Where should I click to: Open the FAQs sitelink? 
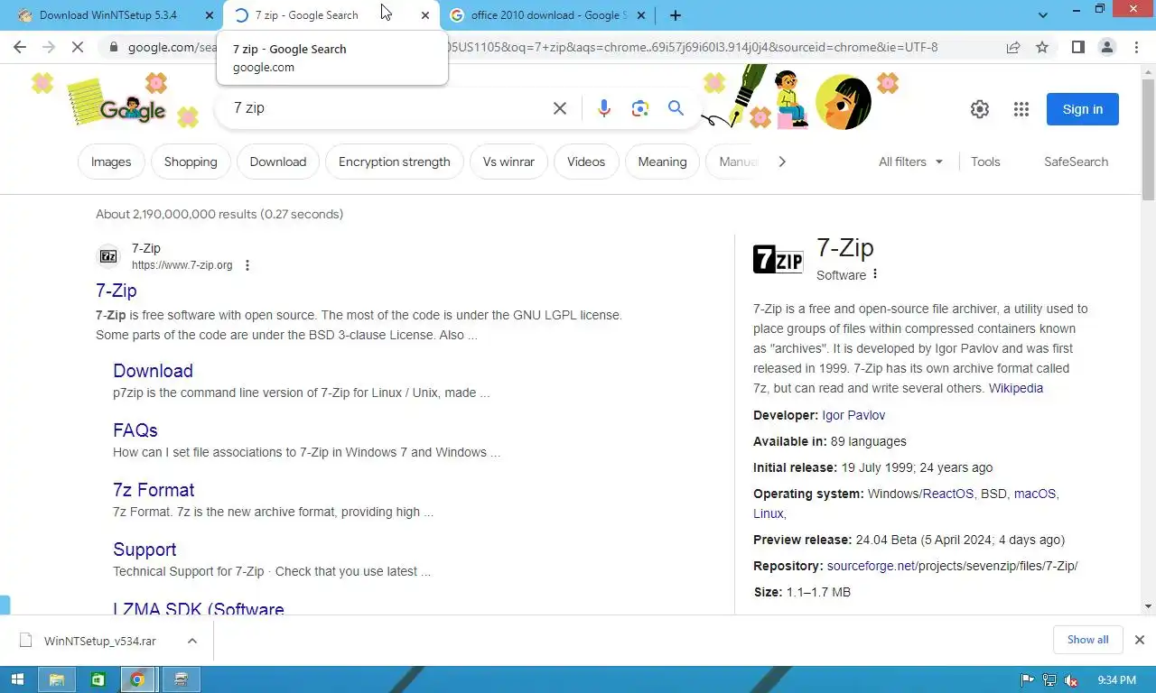pos(135,430)
